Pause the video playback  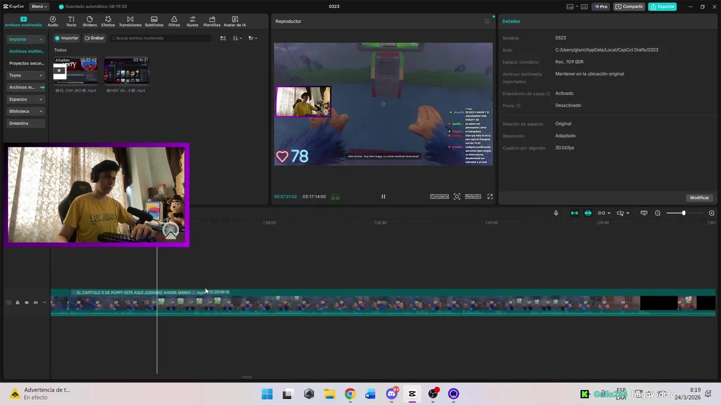coord(383,196)
